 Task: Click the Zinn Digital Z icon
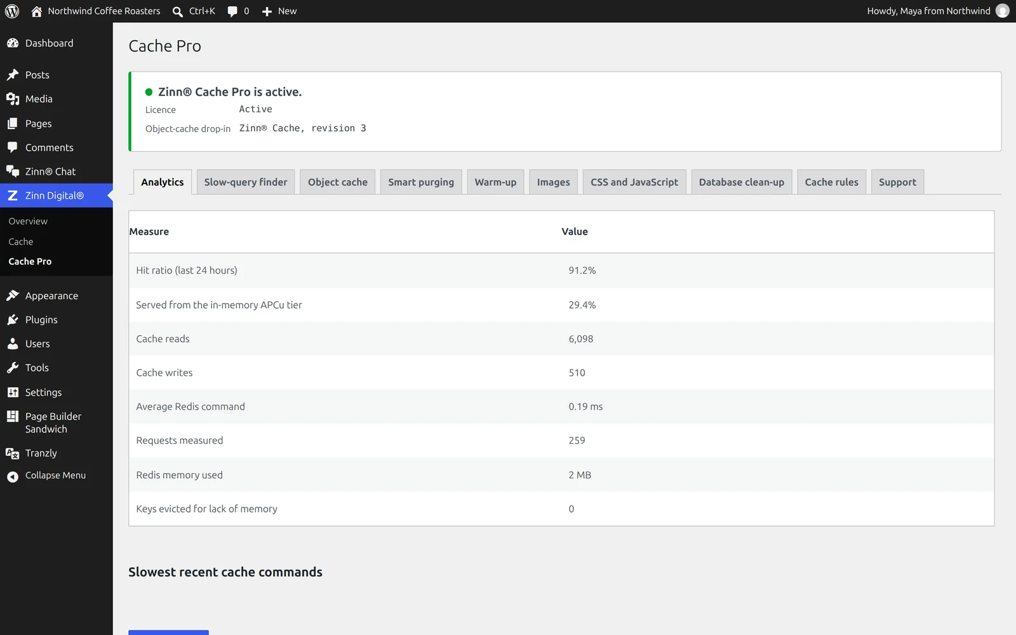pos(13,196)
